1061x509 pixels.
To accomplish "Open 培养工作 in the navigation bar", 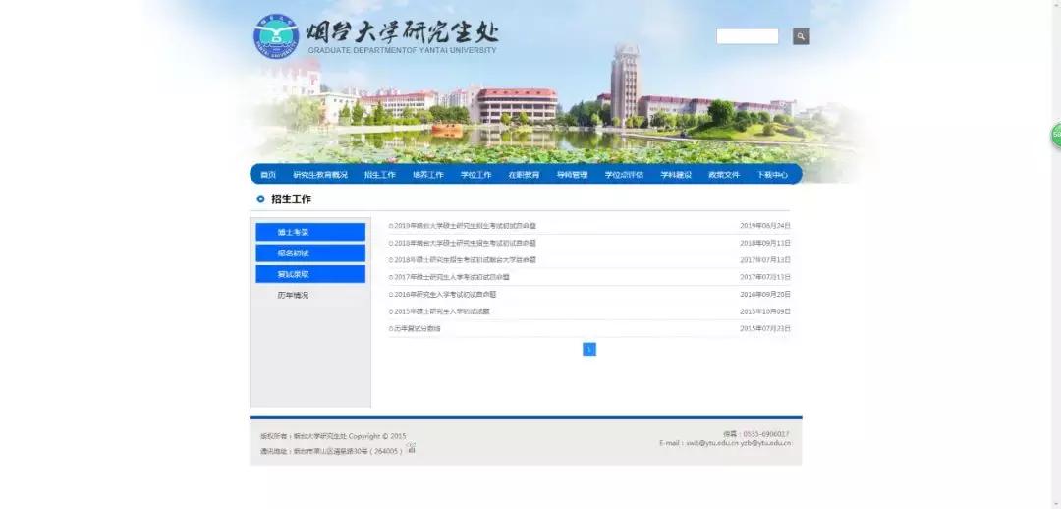I will coord(428,175).
